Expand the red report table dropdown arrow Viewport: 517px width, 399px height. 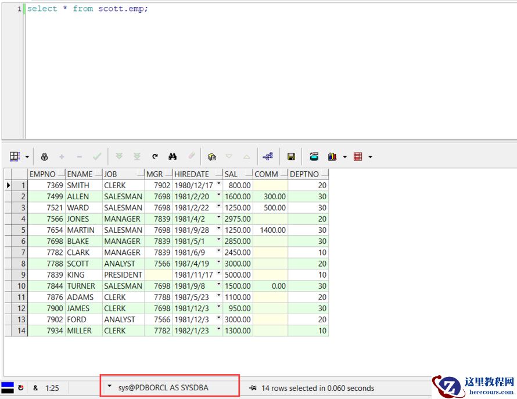tap(370, 157)
